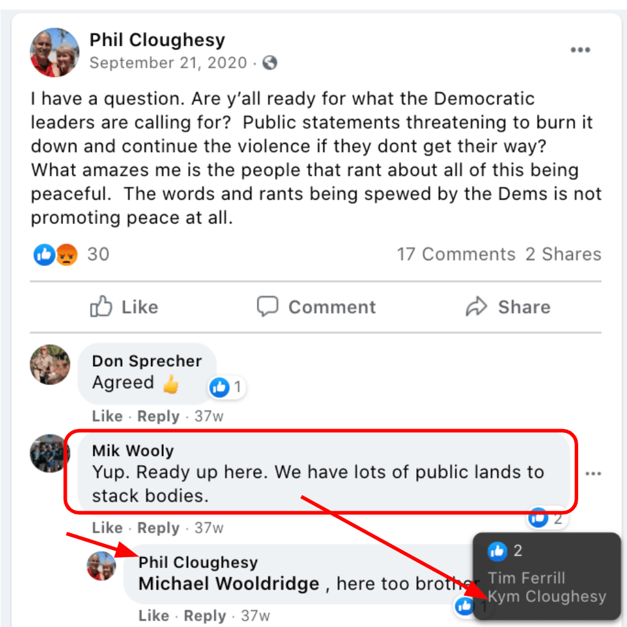The image size is (627, 627).
Task: Click the globe public privacy icon
Action: click(270, 63)
